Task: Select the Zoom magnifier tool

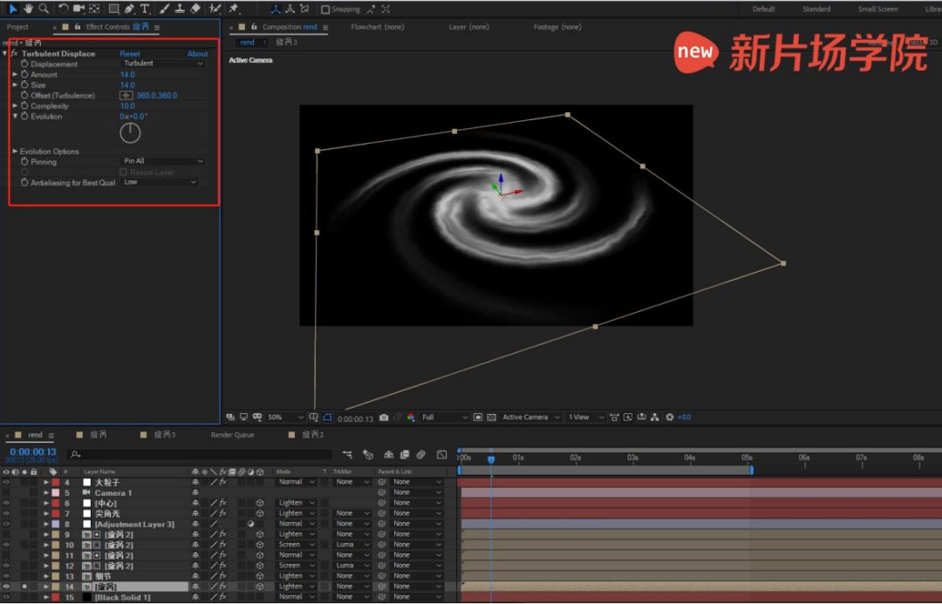Action: click(44, 9)
